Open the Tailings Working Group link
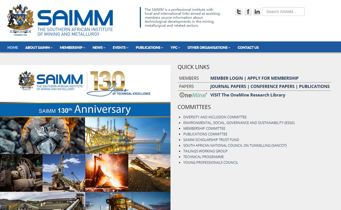 (x=205, y=151)
